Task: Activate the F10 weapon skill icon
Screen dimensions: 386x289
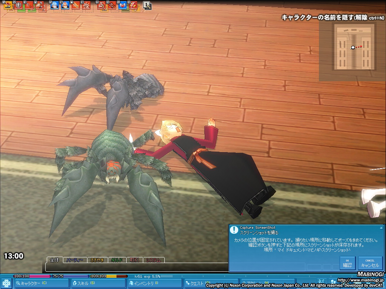Action: [x=112, y=5]
